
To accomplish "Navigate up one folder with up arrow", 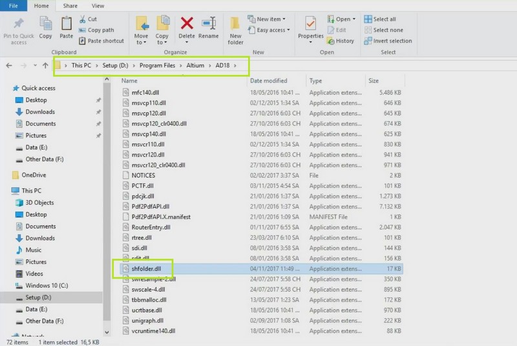I will [x=45, y=65].
